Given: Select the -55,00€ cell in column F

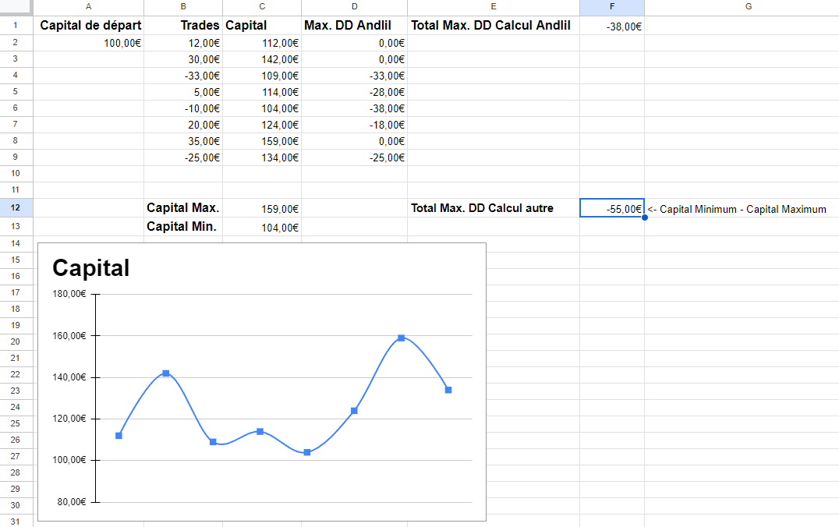Looking at the screenshot, I should 612,208.
